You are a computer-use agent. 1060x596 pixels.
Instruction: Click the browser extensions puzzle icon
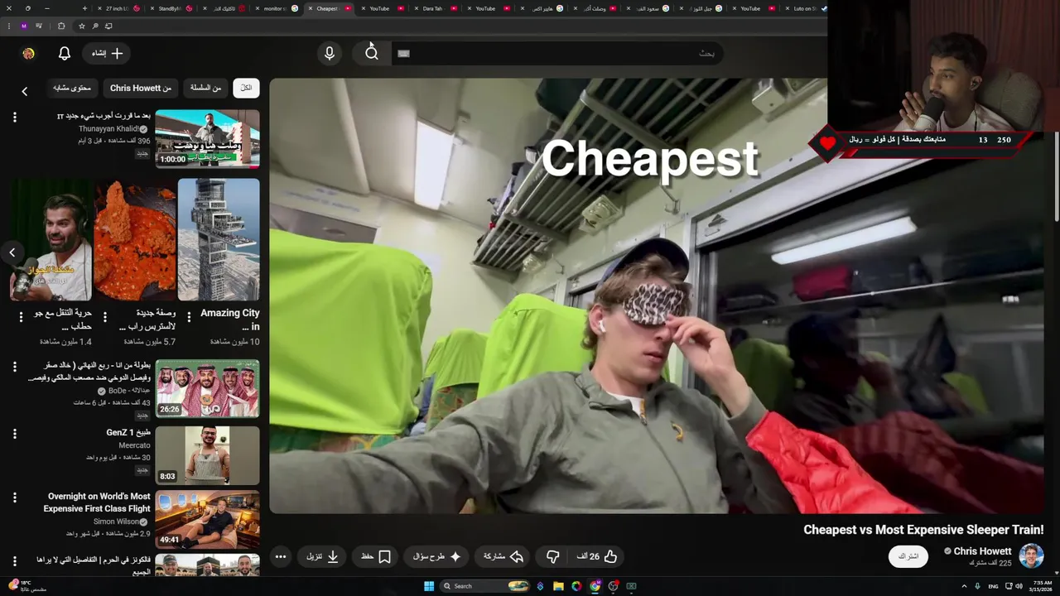pyautogui.click(x=61, y=26)
